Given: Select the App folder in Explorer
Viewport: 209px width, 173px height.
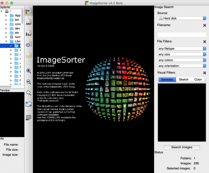Looking at the screenshot, I should [15, 16].
